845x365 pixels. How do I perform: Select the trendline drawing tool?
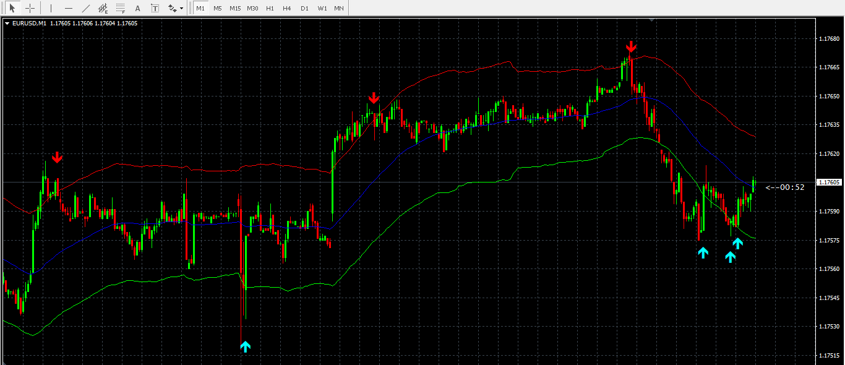pos(86,9)
